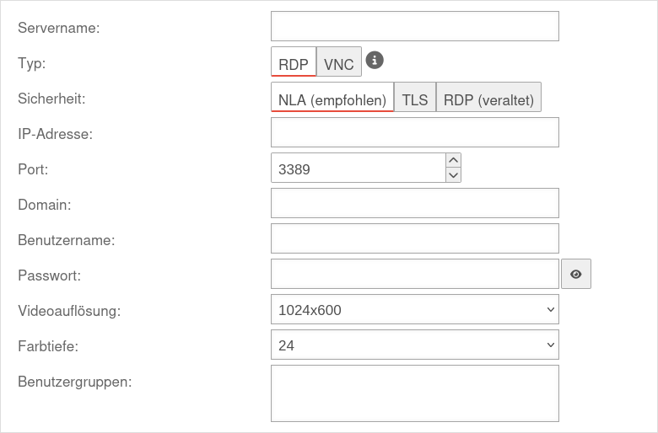Click the Servername label

coord(59,28)
